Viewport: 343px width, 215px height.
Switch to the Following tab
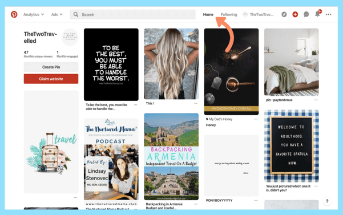pos(229,14)
